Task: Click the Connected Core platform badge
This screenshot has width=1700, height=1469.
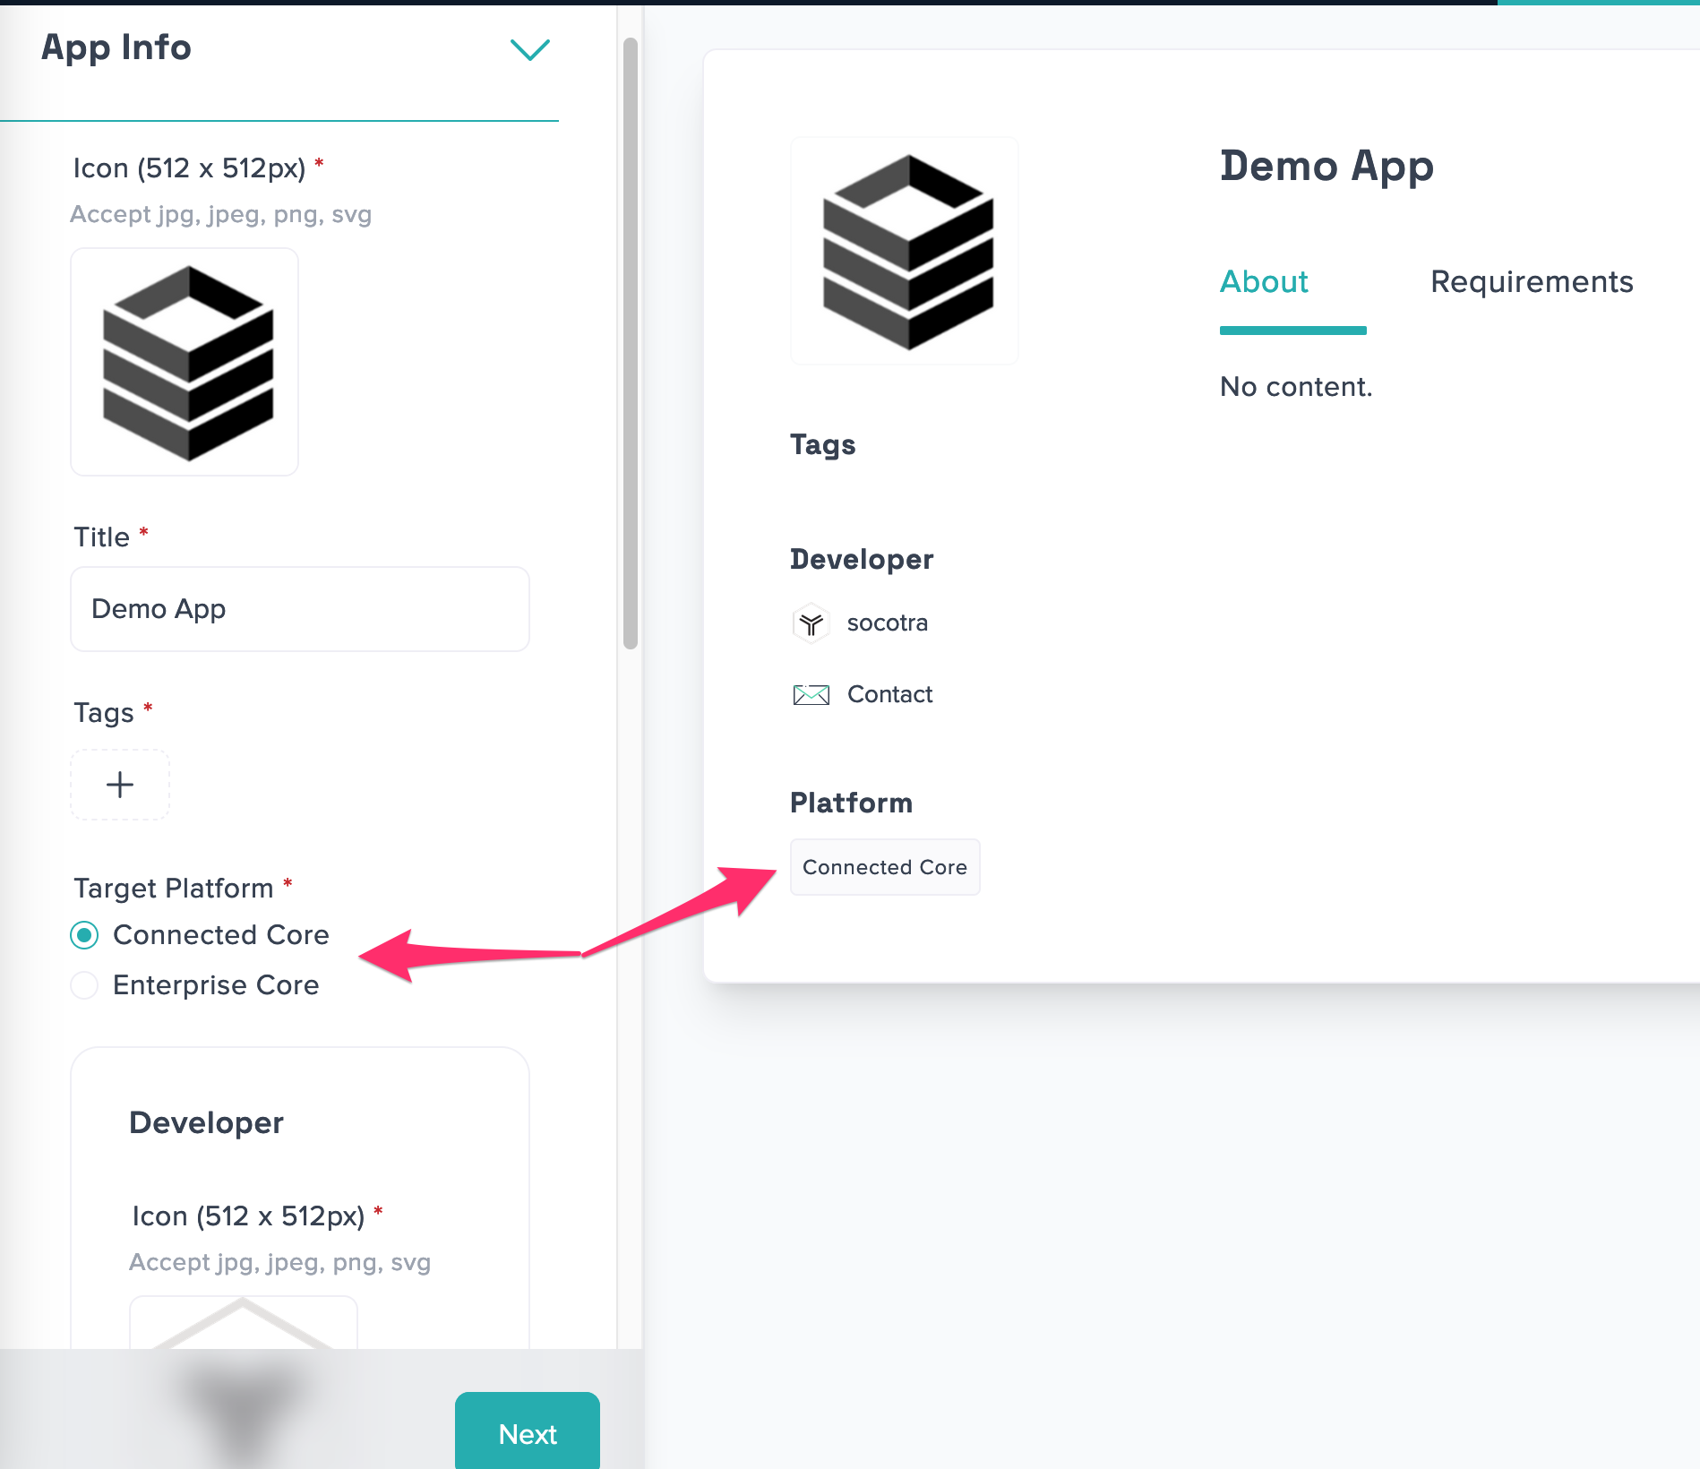Action: (x=885, y=867)
